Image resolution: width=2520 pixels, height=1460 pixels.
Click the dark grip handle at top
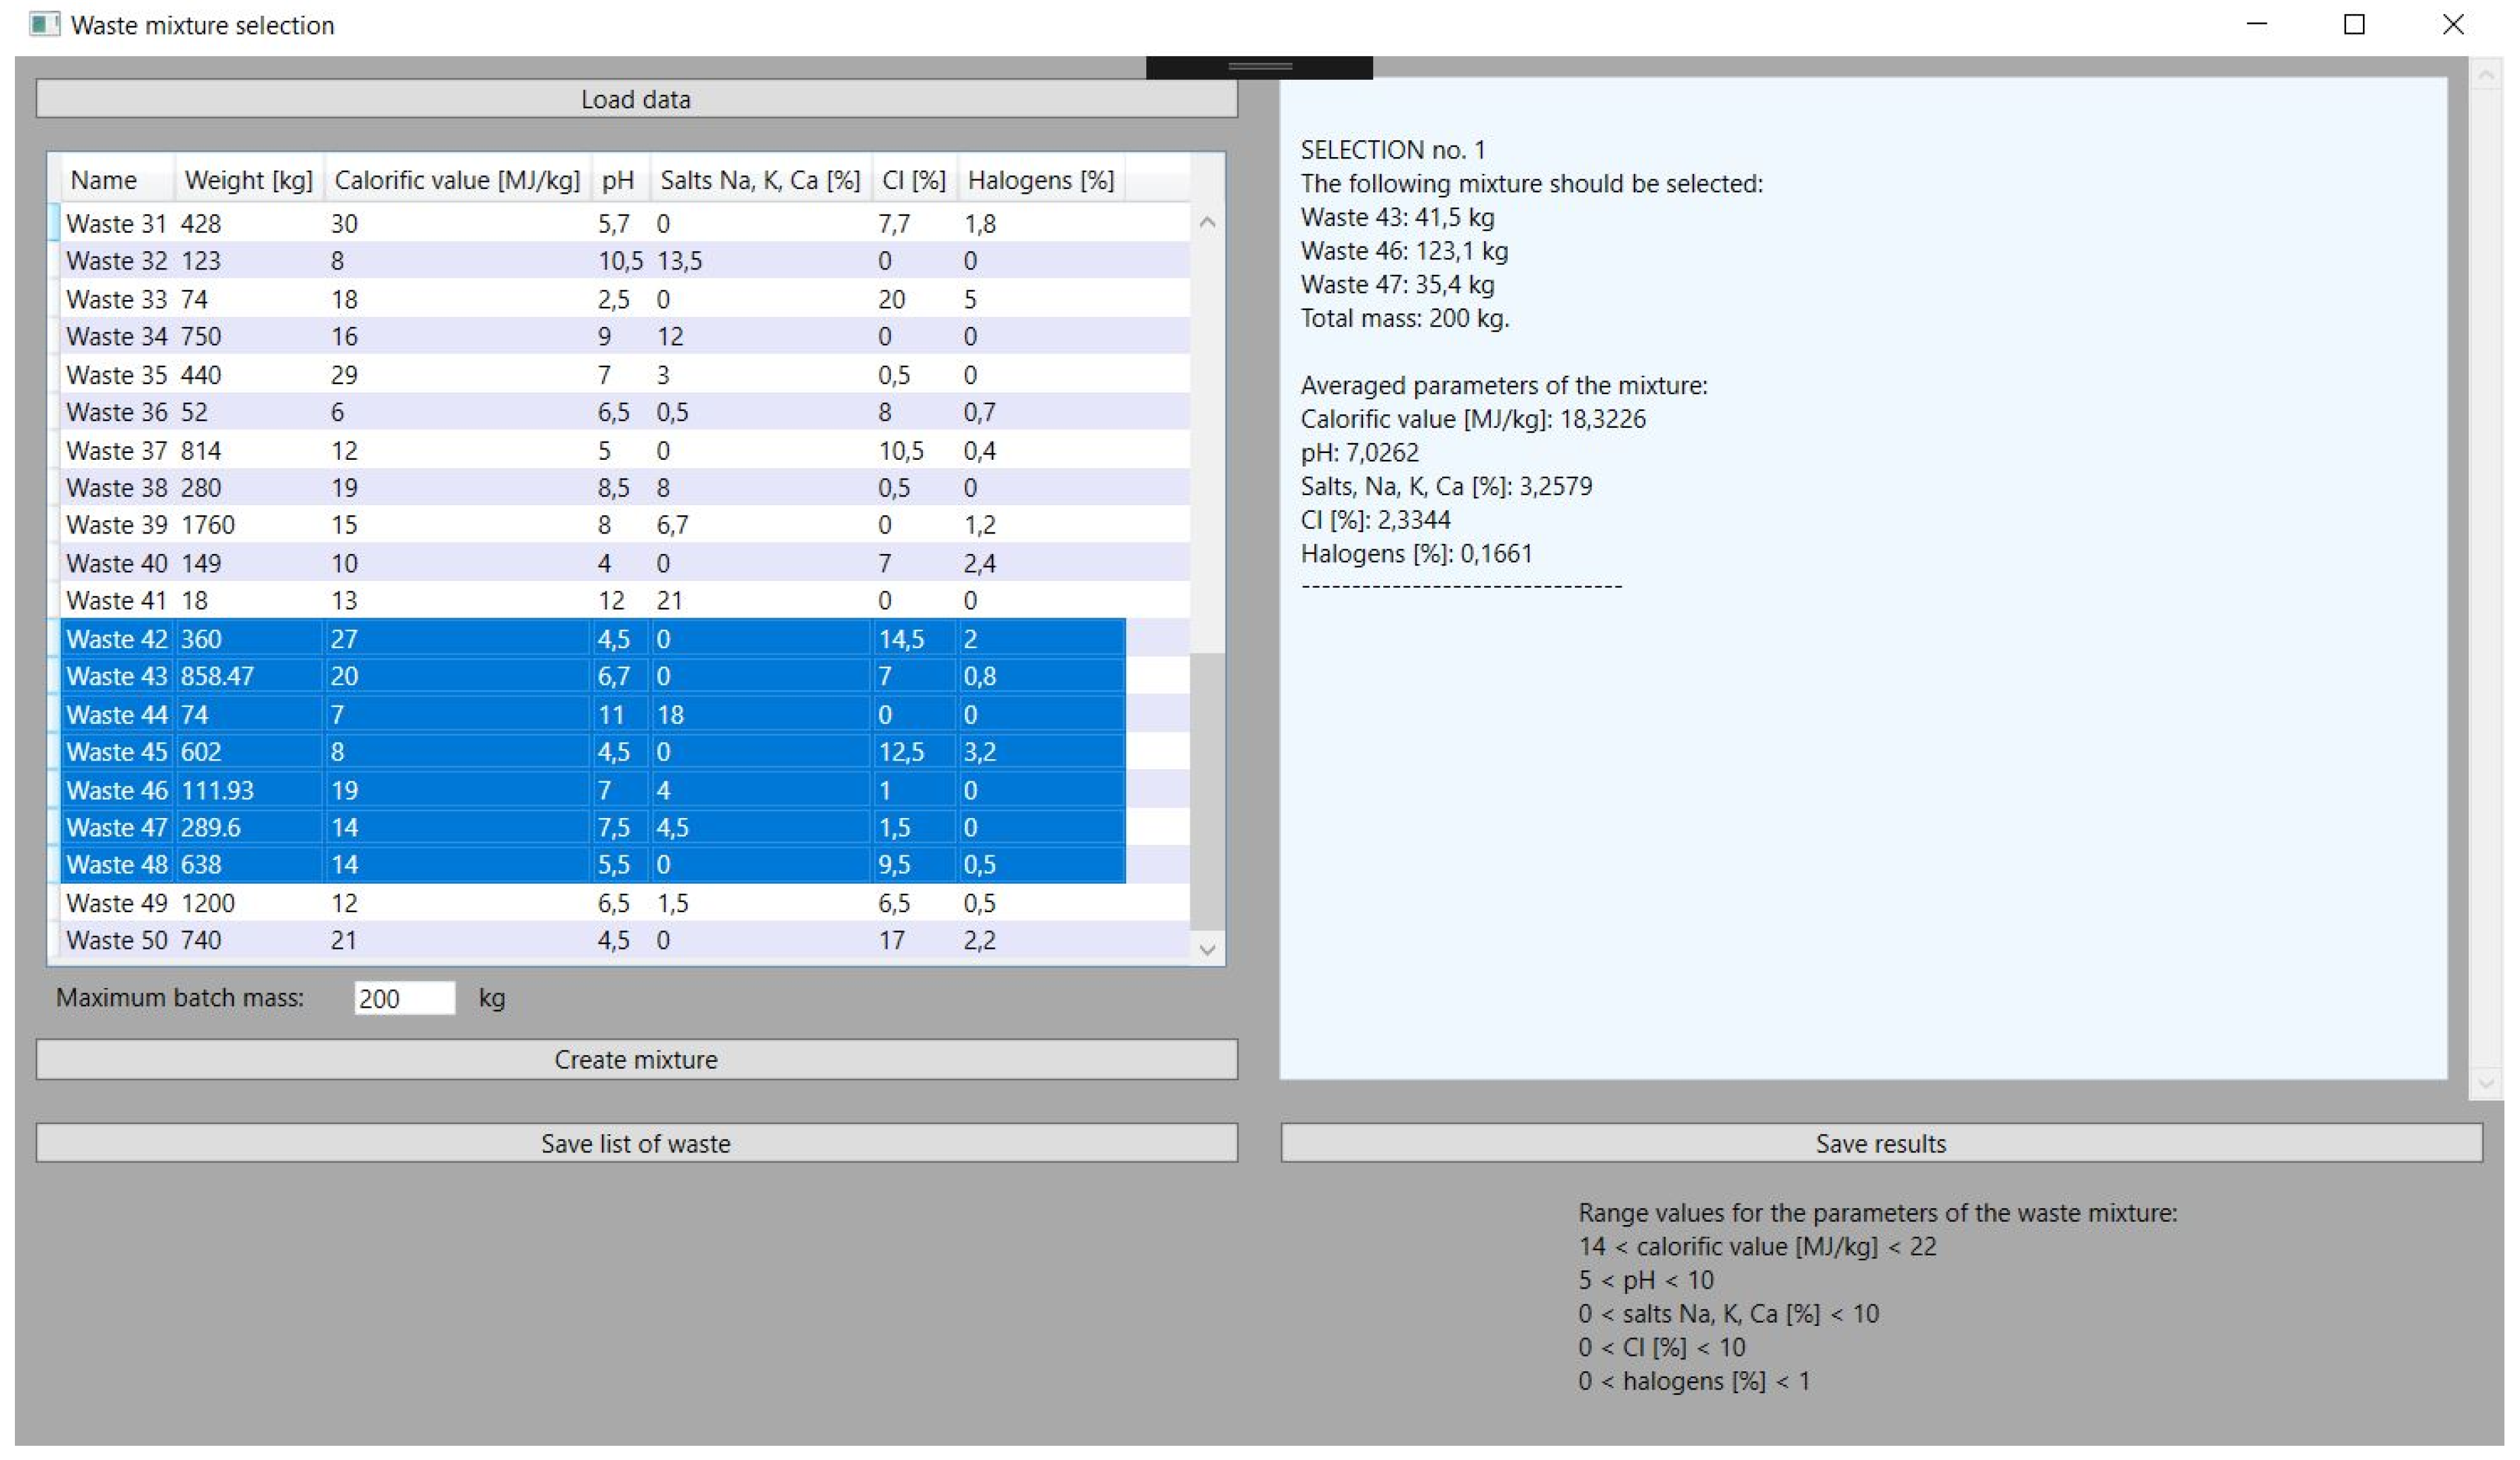click(1259, 67)
